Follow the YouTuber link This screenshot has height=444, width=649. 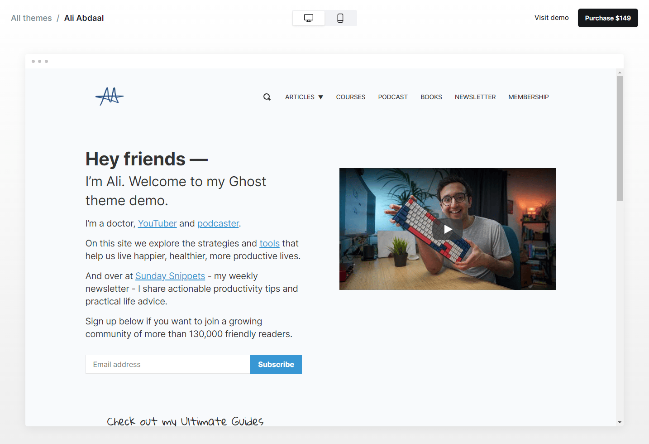tap(157, 223)
